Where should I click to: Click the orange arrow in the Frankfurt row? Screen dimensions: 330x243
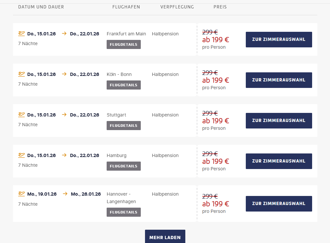tap(64, 33)
